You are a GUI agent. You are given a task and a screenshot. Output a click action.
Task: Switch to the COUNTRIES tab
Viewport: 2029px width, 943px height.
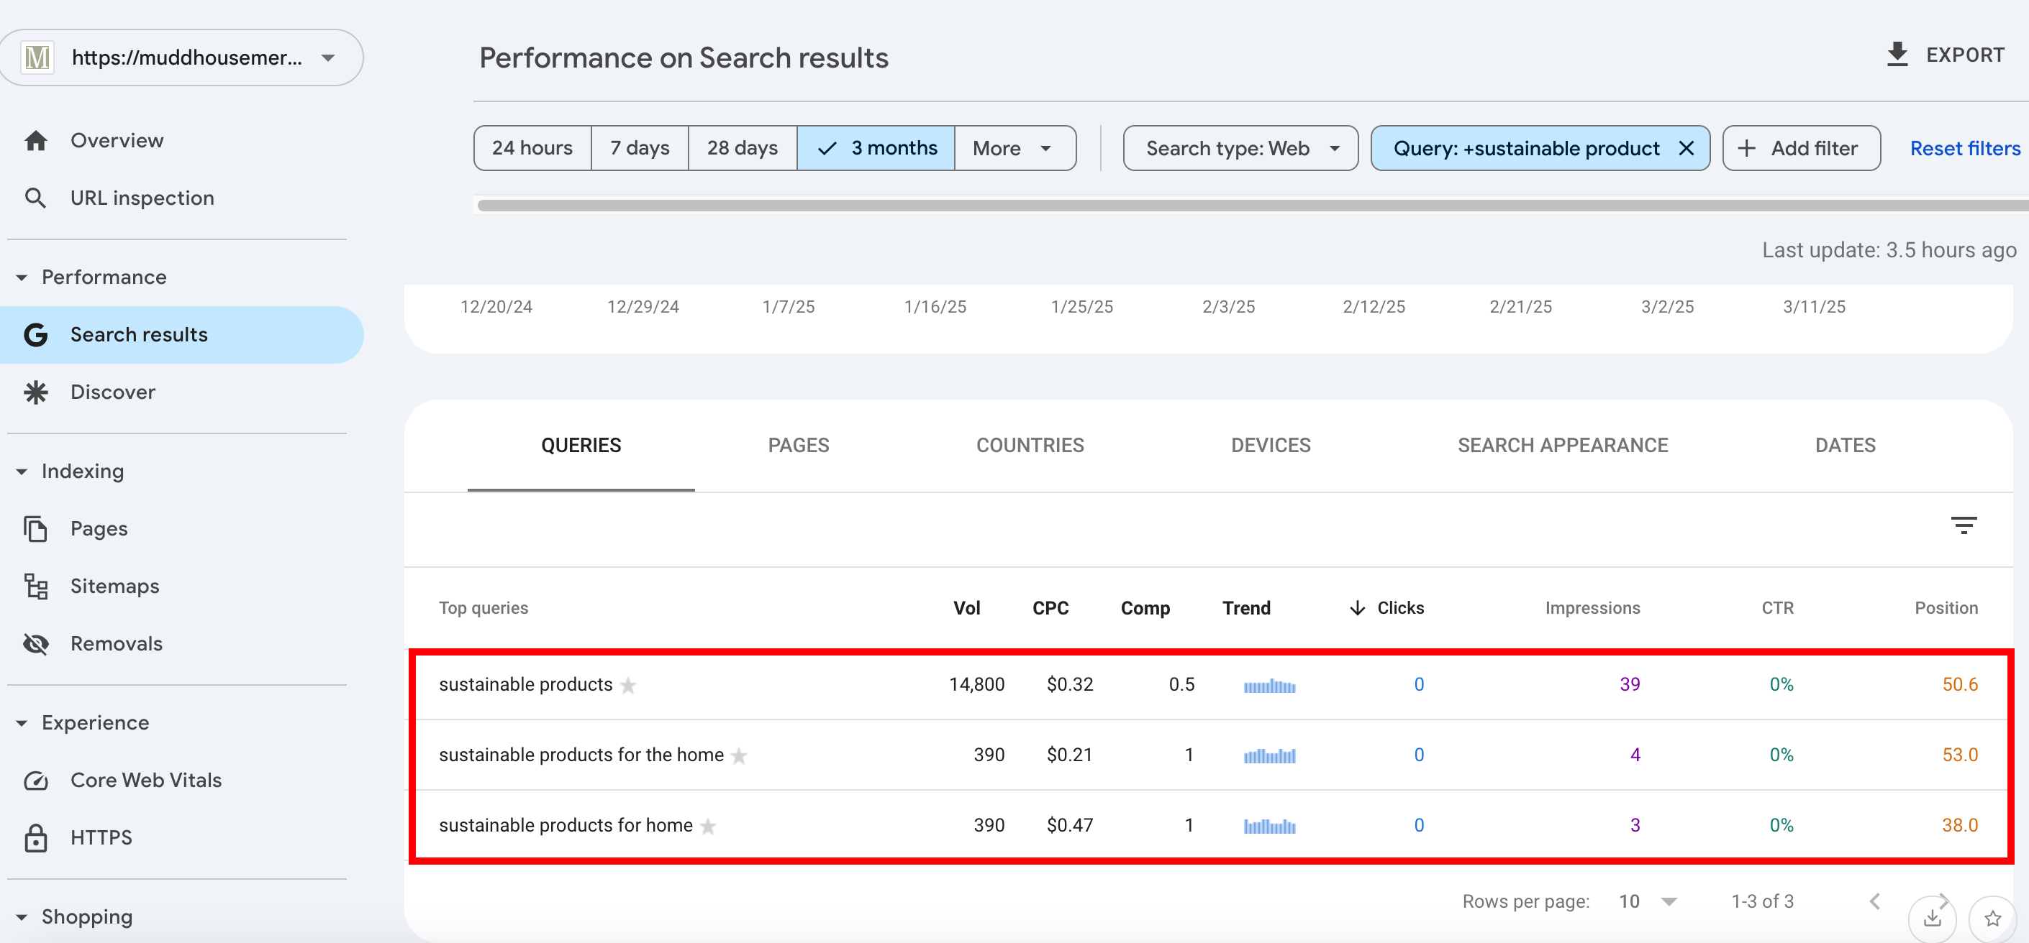pyautogui.click(x=1030, y=446)
